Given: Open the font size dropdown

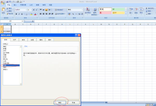Looking at the screenshot, I should click(x=31, y=10).
